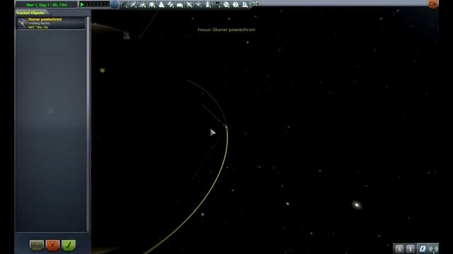Click the vessel marker on the yellow orbit
The height and width of the screenshot is (254, 453).
click(x=226, y=126)
